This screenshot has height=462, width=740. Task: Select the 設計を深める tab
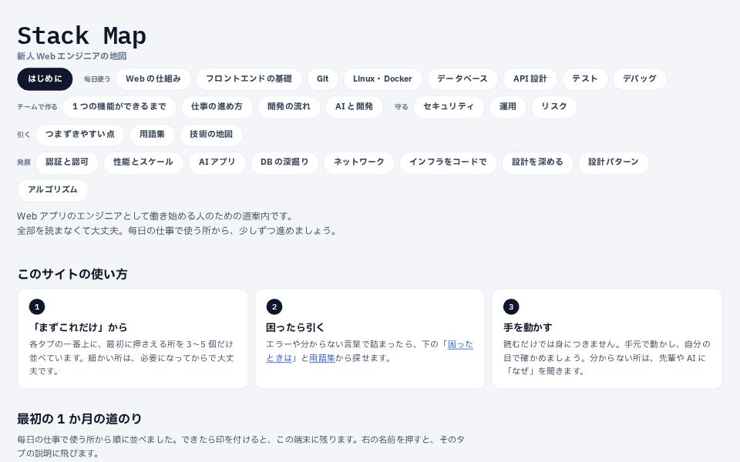coord(538,162)
